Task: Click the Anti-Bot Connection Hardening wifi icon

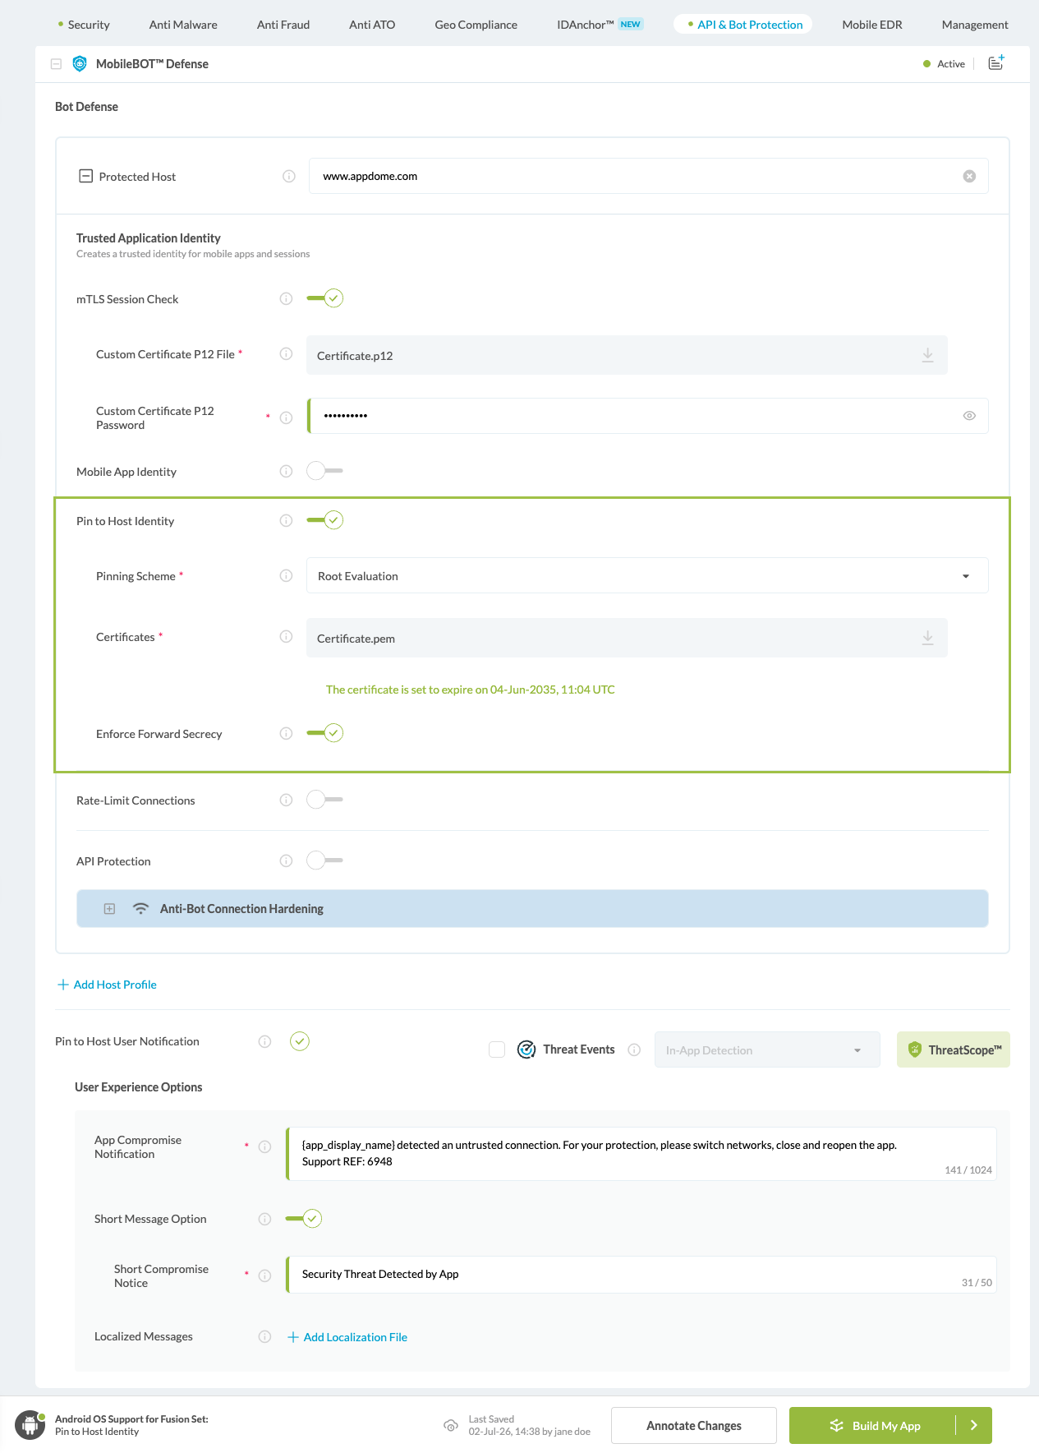Action: coord(140,909)
